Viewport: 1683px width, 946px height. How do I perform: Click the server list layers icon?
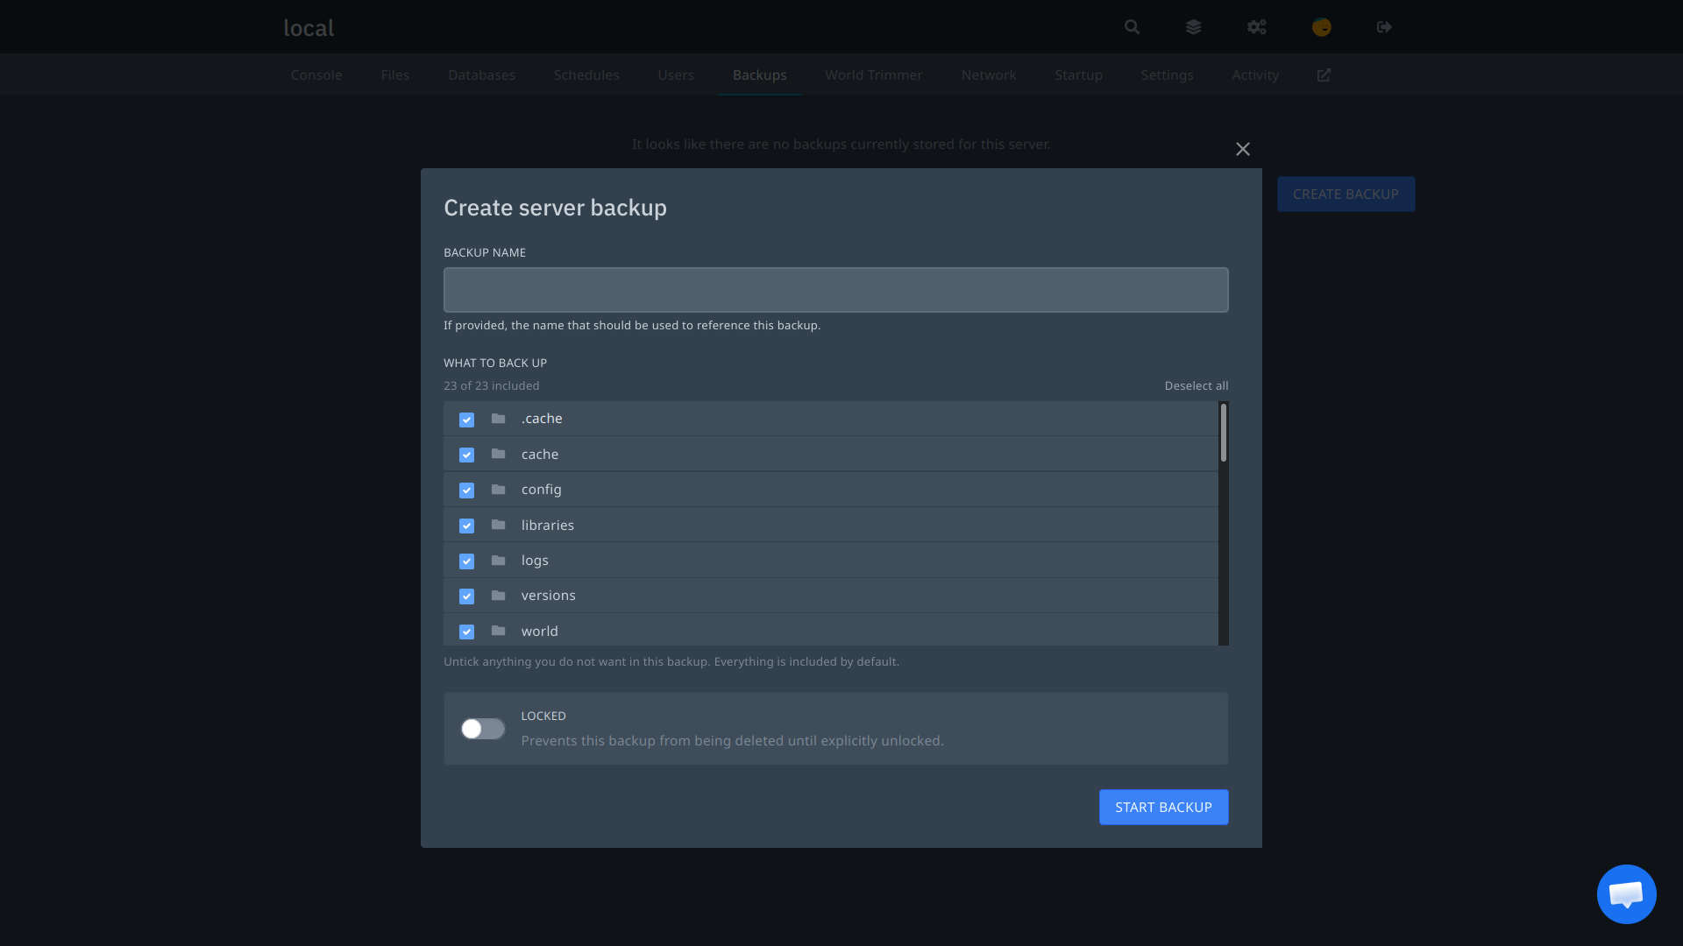[x=1193, y=27]
